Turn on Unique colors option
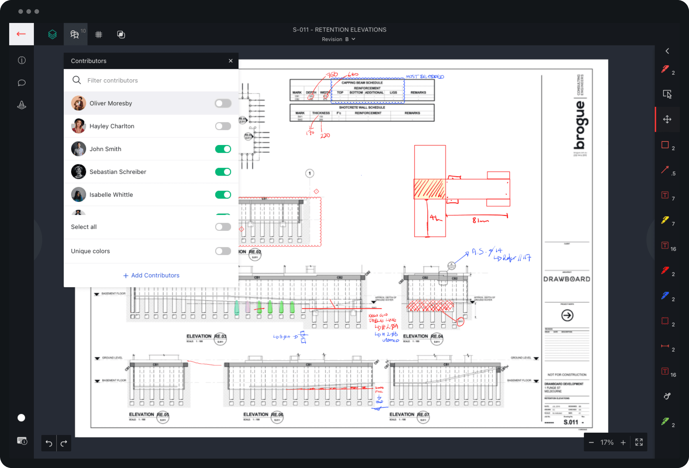This screenshot has height=468, width=689. pos(223,251)
